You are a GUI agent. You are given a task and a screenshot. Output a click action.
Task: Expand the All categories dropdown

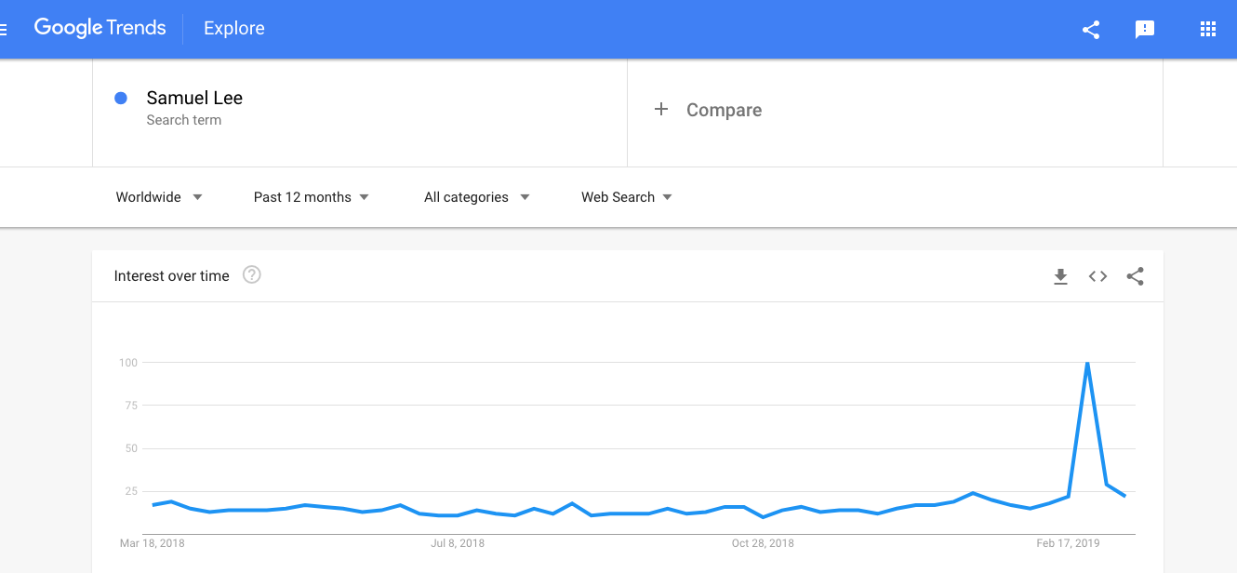tap(476, 197)
